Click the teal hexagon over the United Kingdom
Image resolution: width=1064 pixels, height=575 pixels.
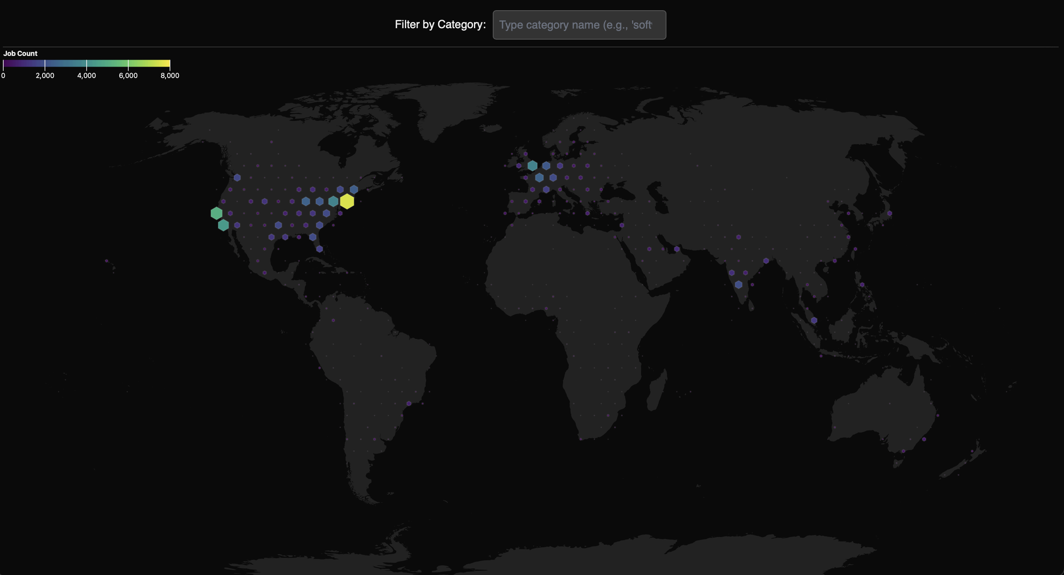point(532,166)
